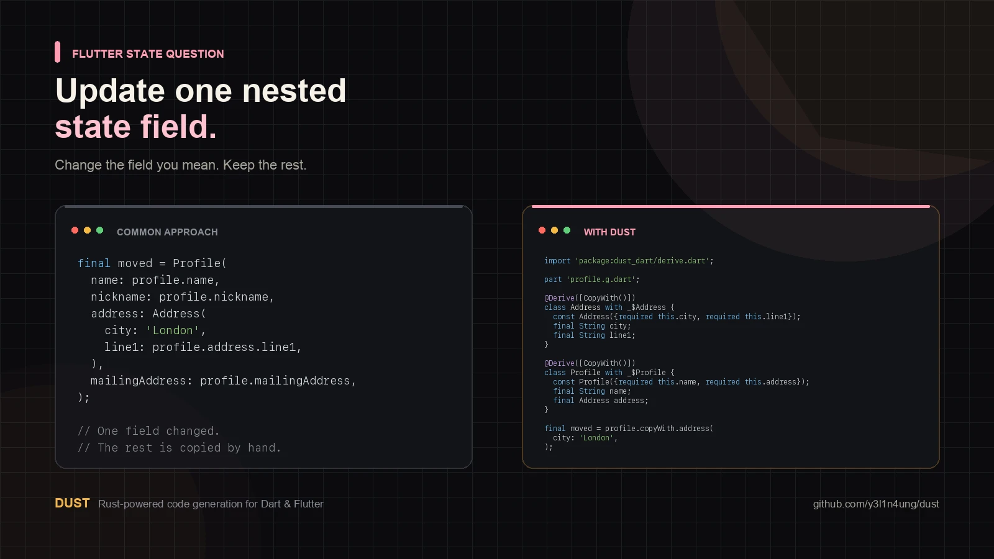
Task: Click 'London' string in Common Approach code
Action: (173, 330)
